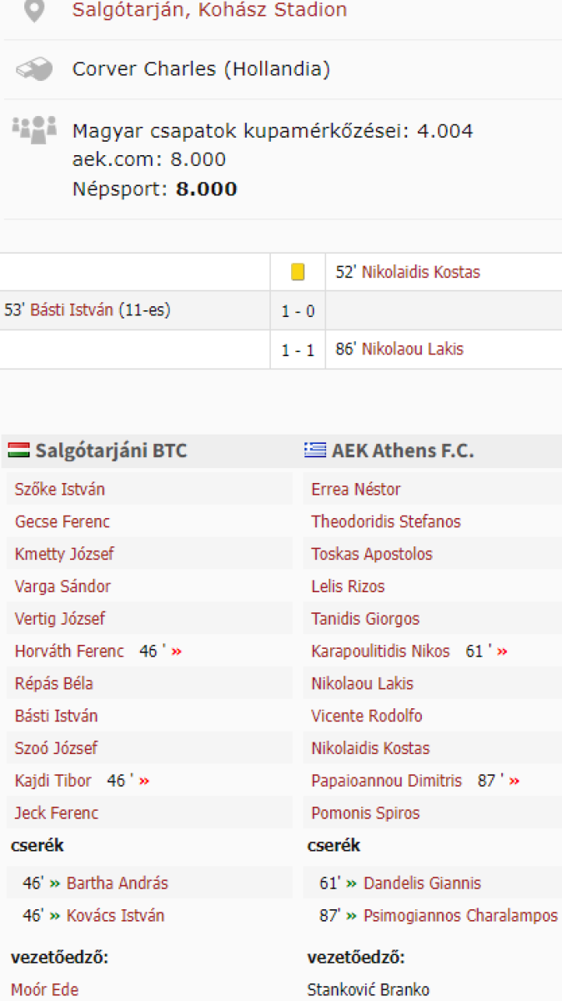Click the attendance crowd icon
The height and width of the screenshot is (1001, 562).
34,129
